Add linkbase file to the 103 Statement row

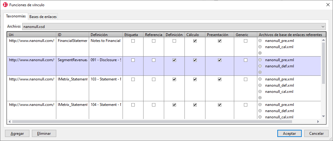coord(260,98)
